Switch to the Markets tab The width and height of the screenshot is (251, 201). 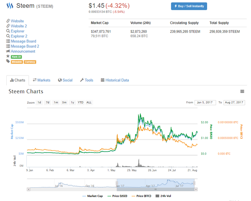[42, 80]
